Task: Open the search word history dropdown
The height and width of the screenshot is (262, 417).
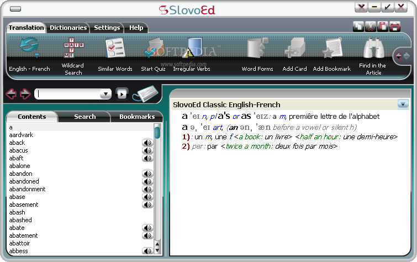Action: tap(105, 94)
